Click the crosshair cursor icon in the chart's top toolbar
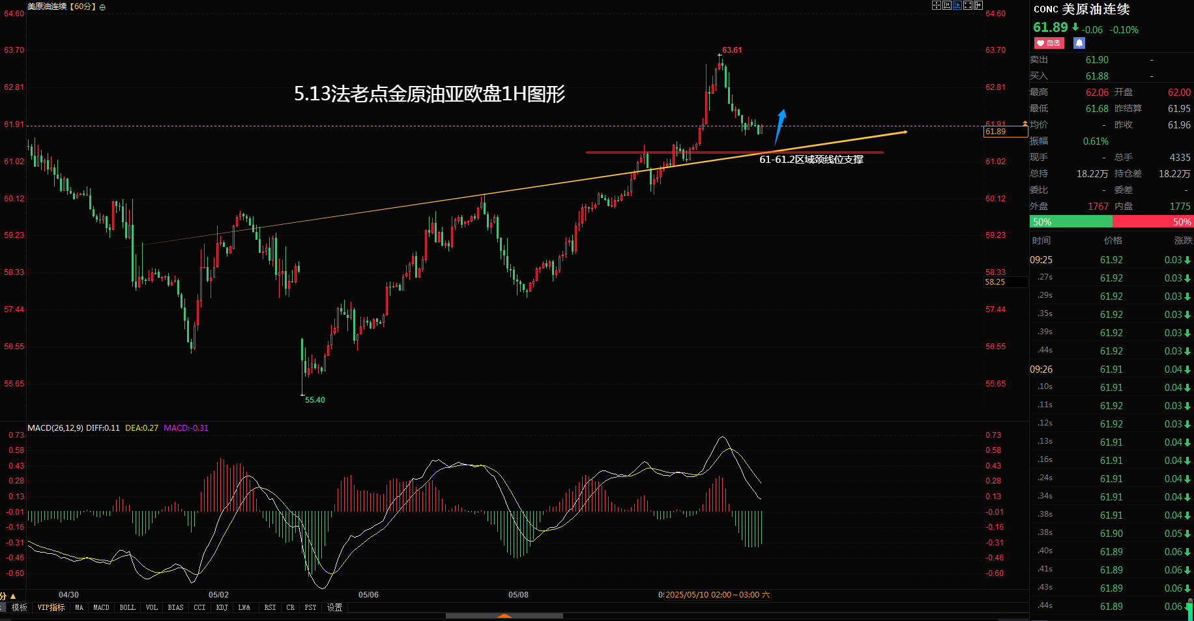The width and height of the screenshot is (1194, 621). point(937,5)
